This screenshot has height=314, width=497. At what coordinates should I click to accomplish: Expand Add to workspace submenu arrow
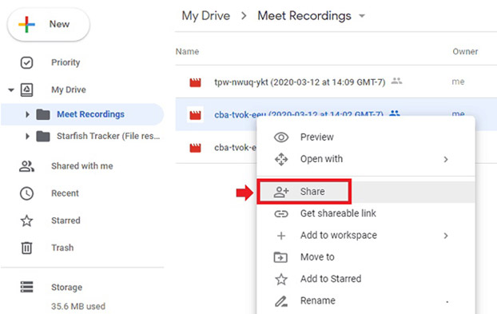[x=446, y=236]
